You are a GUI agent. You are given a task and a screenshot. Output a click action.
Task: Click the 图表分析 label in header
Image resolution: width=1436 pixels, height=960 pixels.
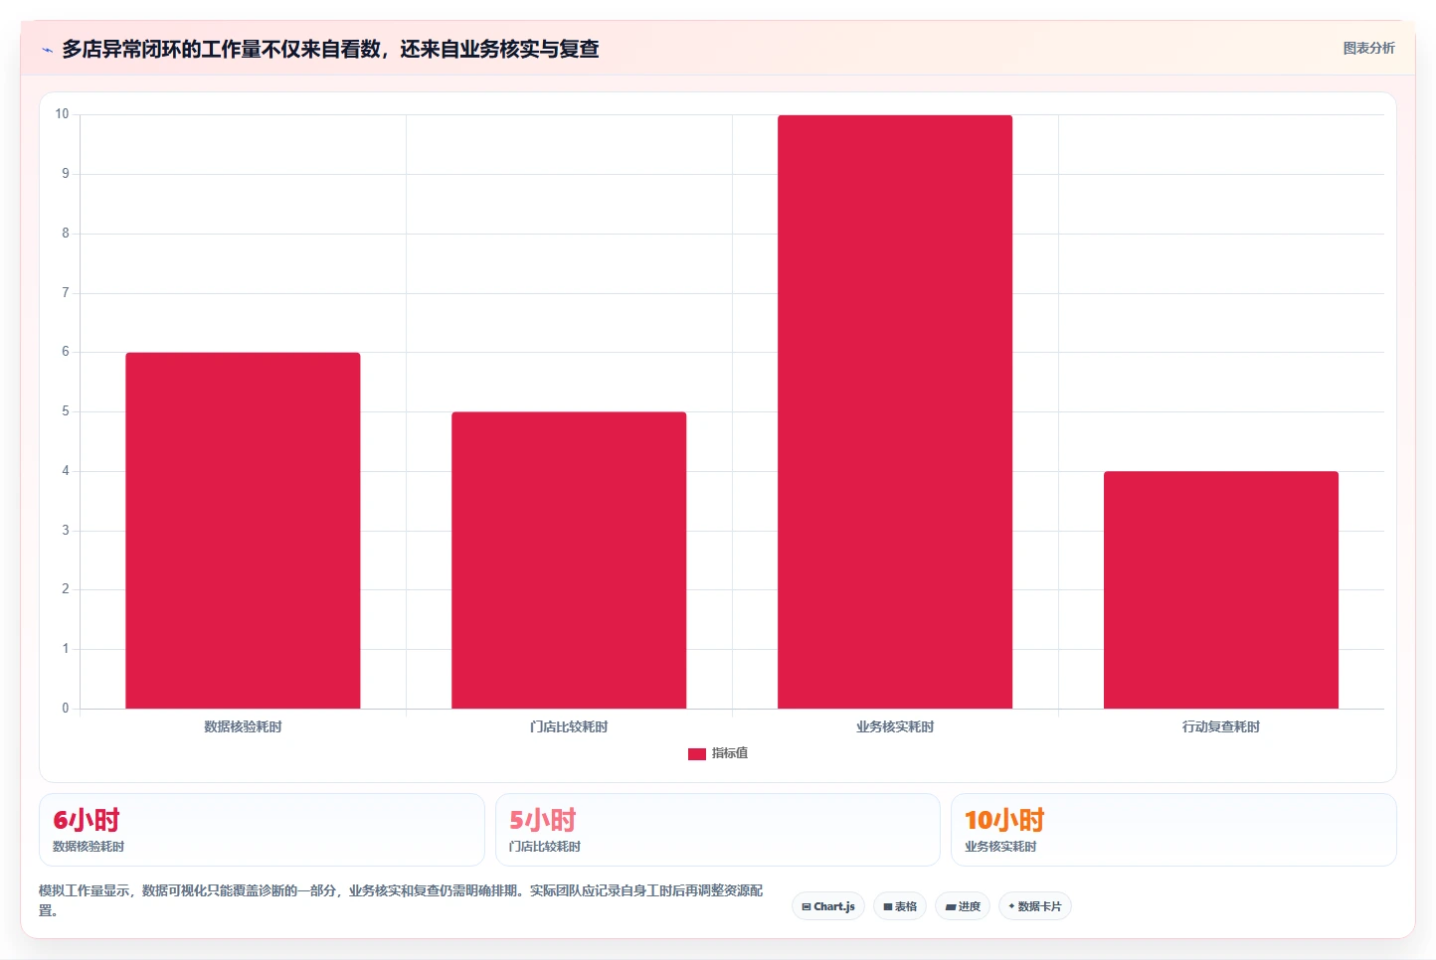pos(1368,48)
